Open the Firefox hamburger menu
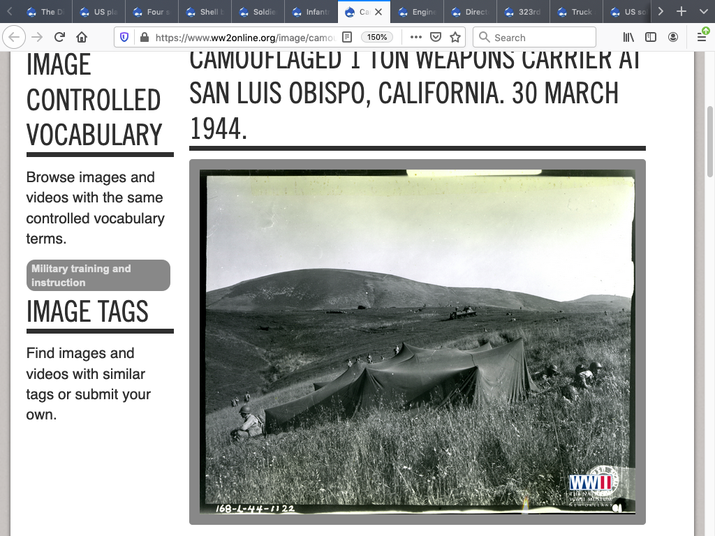Screen dimensions: 715x536 pos(702,38)
